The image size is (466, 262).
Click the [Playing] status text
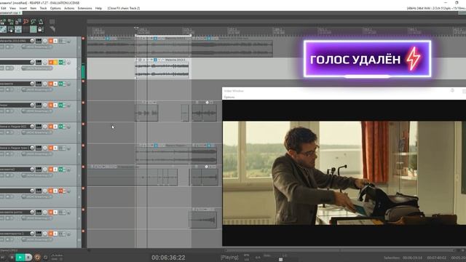click(x=229, y=257)
